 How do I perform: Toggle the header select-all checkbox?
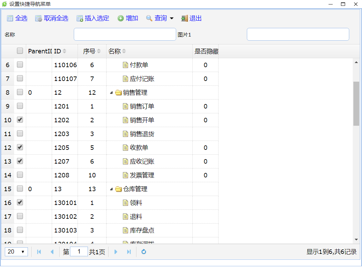point(20,51)
